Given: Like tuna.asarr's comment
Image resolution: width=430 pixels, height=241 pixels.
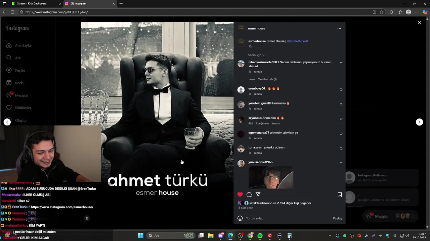Looking at the screenshot, I should 341,149.
